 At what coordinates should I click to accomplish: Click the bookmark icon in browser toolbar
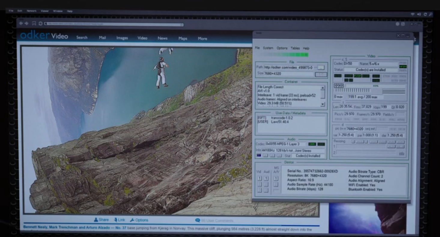pyautogui.click(x=34, y=23)
